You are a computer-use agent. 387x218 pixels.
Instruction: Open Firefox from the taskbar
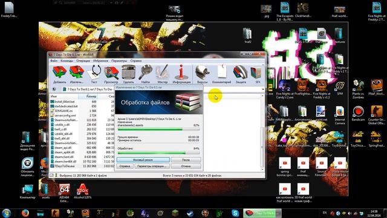(x=25, y=213)
